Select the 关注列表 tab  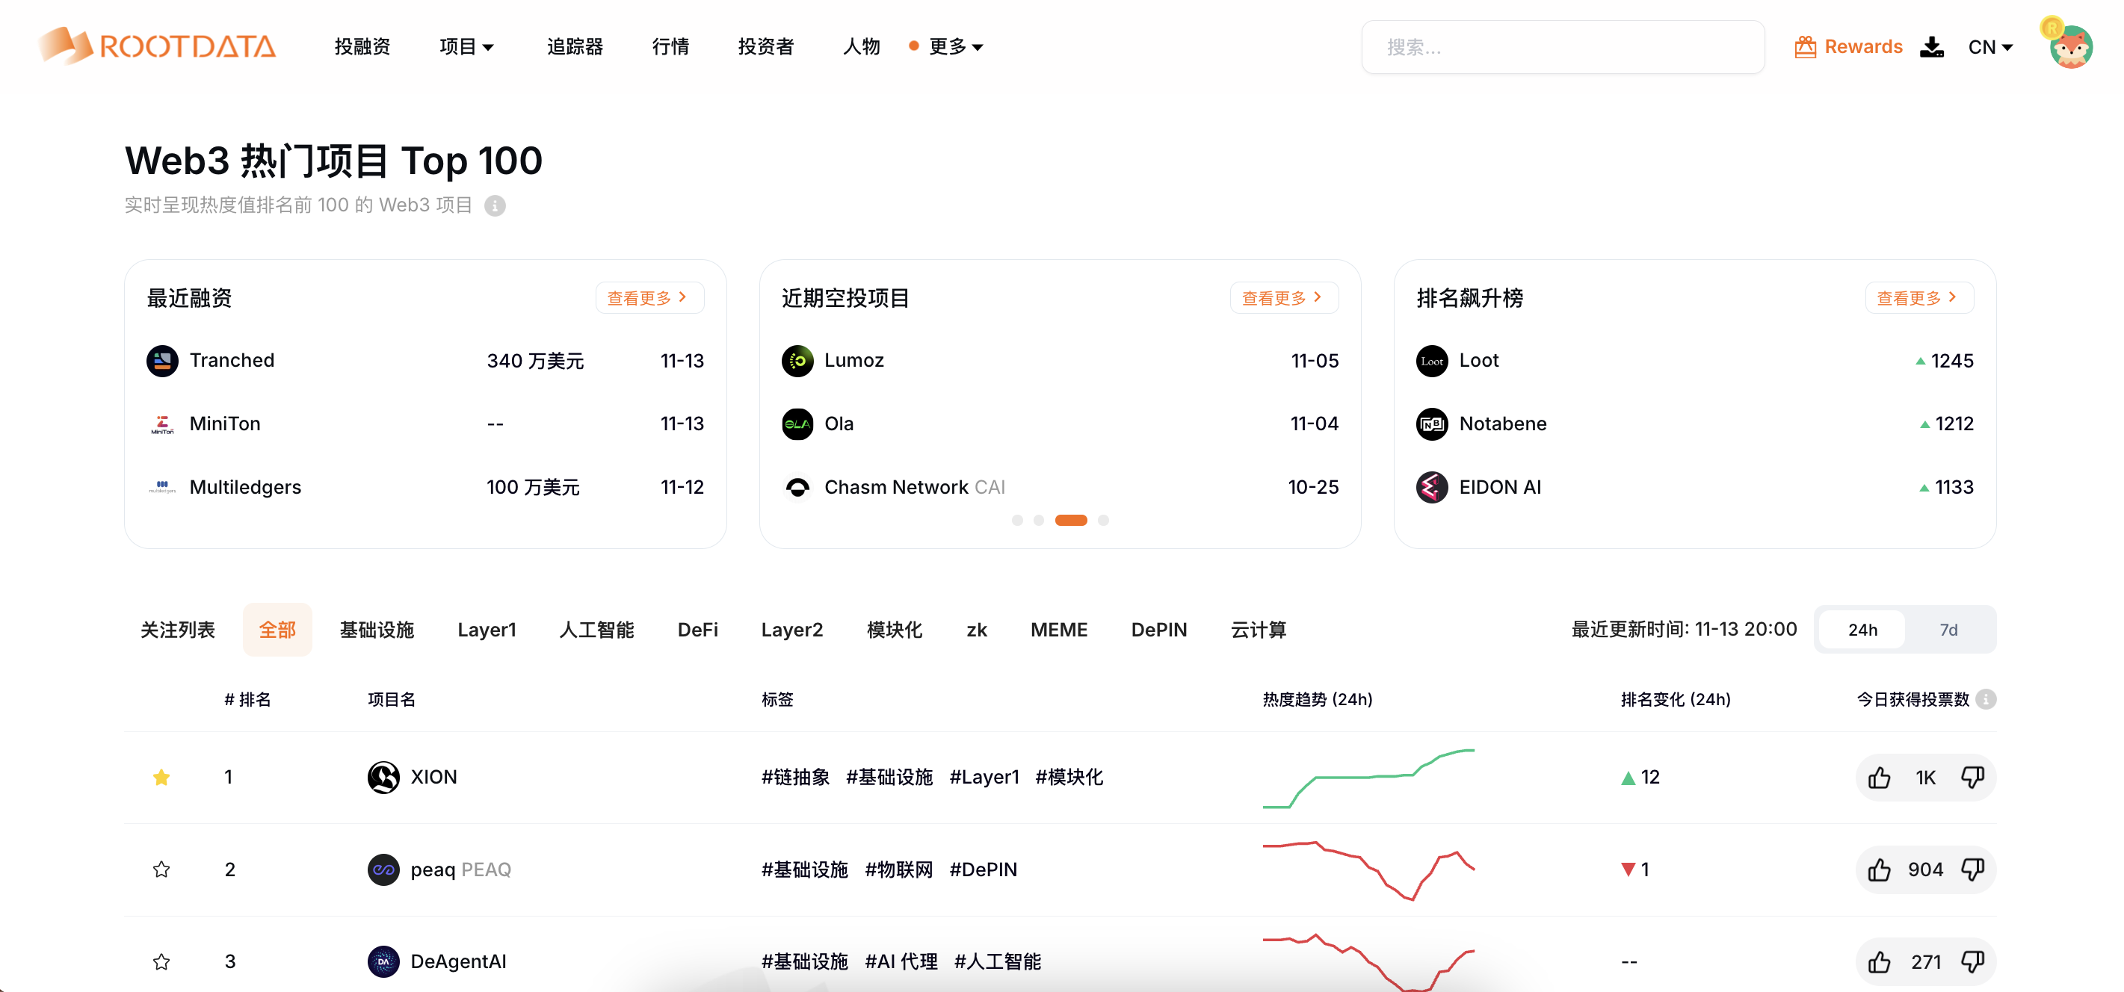177,630
